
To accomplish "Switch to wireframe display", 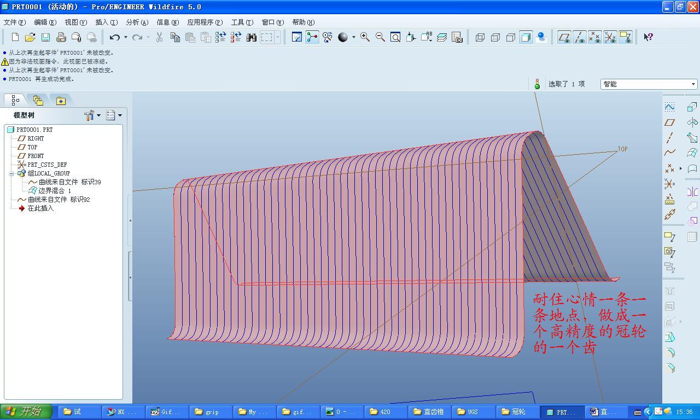I will point(480,37).
